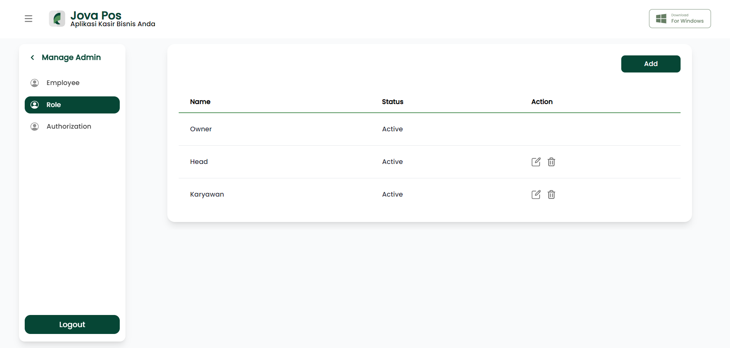730x348 pixels.
Task: Click the Aplikasi Kasir Bisnis Anda tagline
Action: [x=113, y=24]
